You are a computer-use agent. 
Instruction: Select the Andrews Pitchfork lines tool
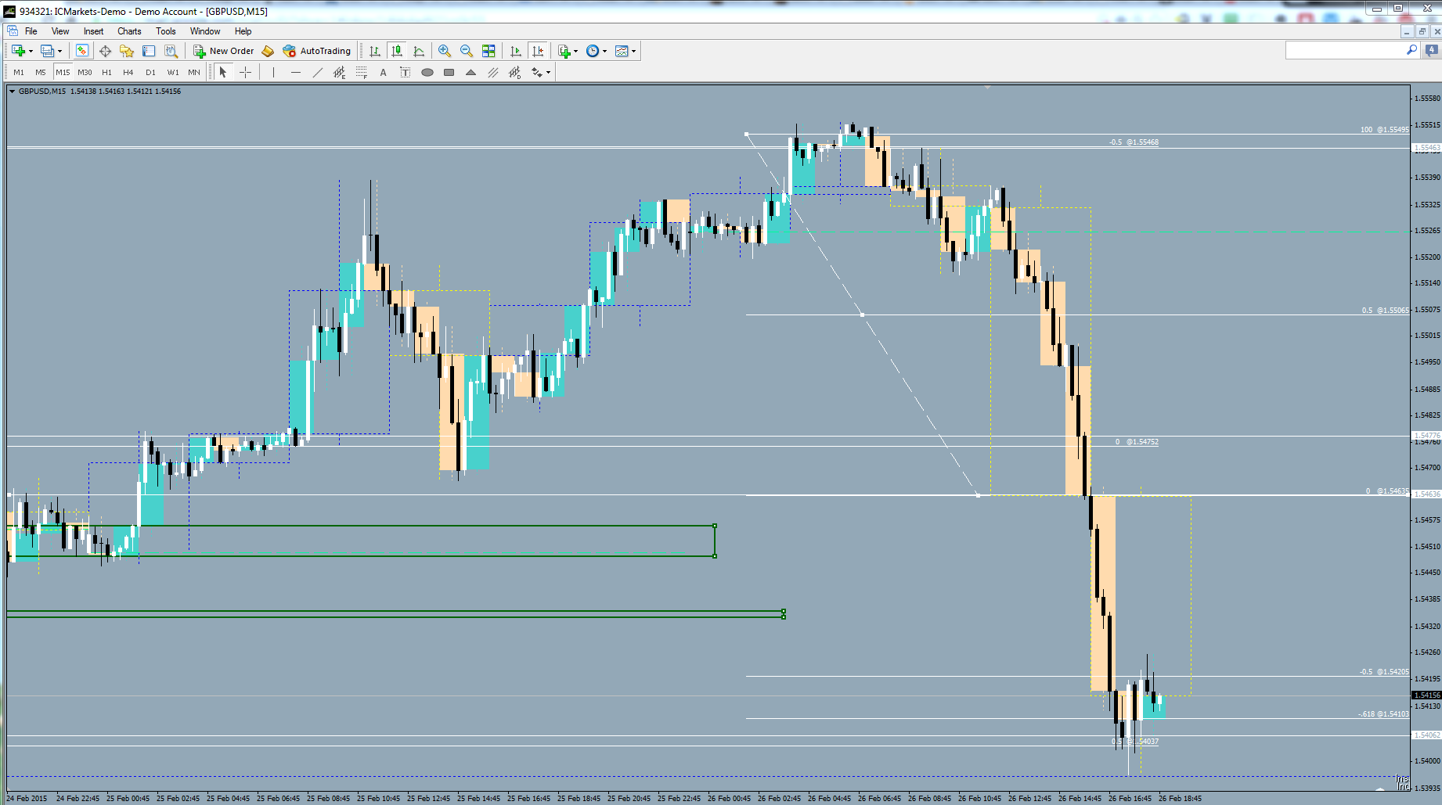coord(492,72)
